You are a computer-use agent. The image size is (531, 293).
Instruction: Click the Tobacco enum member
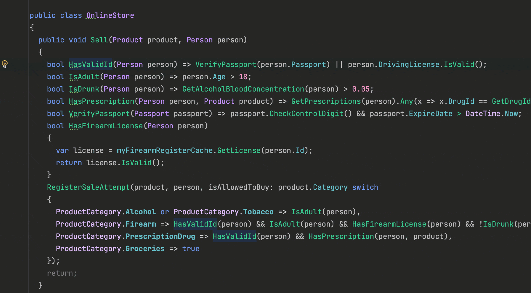258,212
